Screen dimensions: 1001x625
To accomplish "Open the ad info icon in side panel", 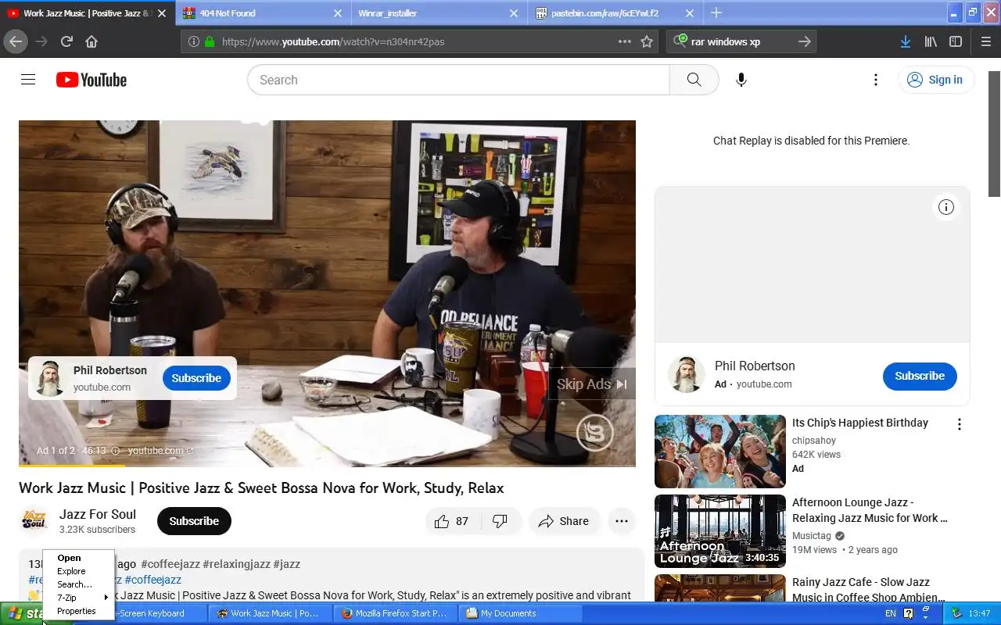I will tap(946, 207).
